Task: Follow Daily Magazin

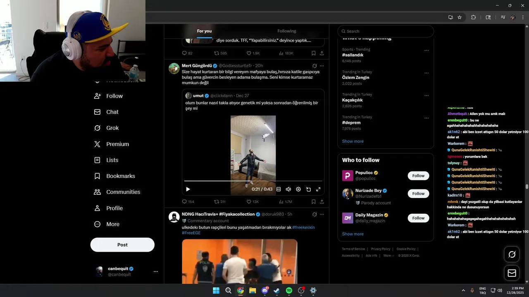Action: [x=418, y=218]
